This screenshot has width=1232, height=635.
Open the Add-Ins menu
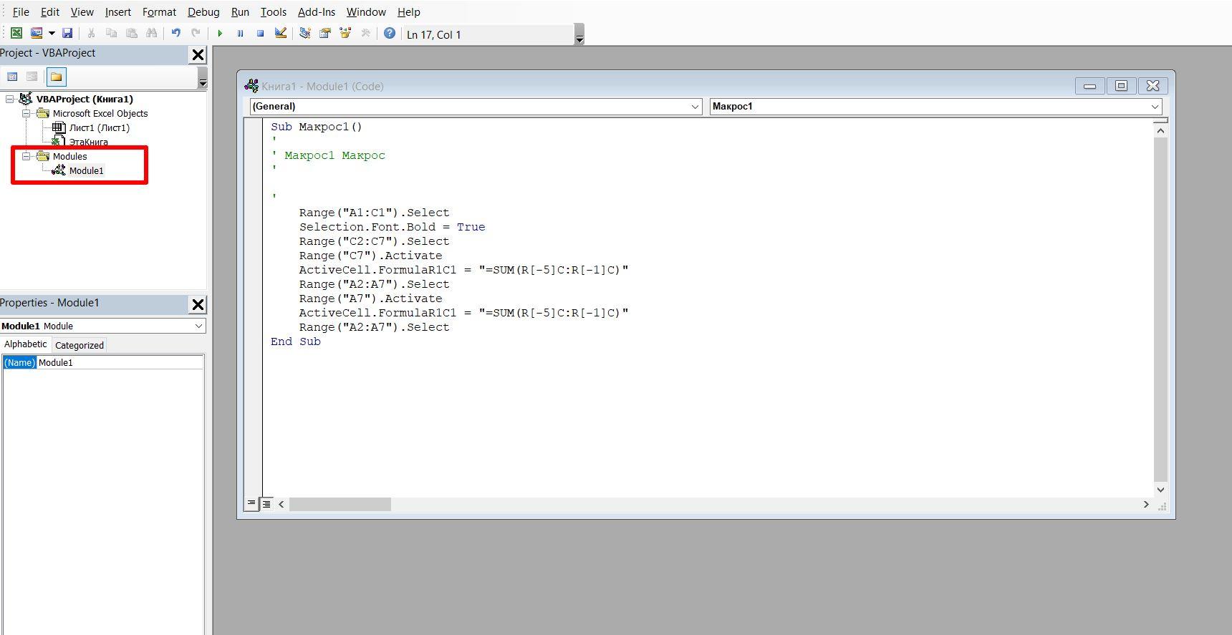tap(316, 12)
